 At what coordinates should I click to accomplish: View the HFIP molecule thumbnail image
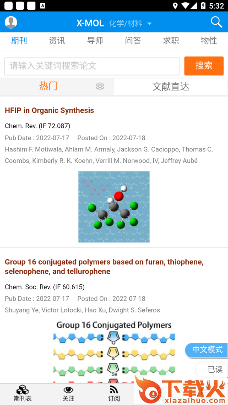tap(114, 207)
